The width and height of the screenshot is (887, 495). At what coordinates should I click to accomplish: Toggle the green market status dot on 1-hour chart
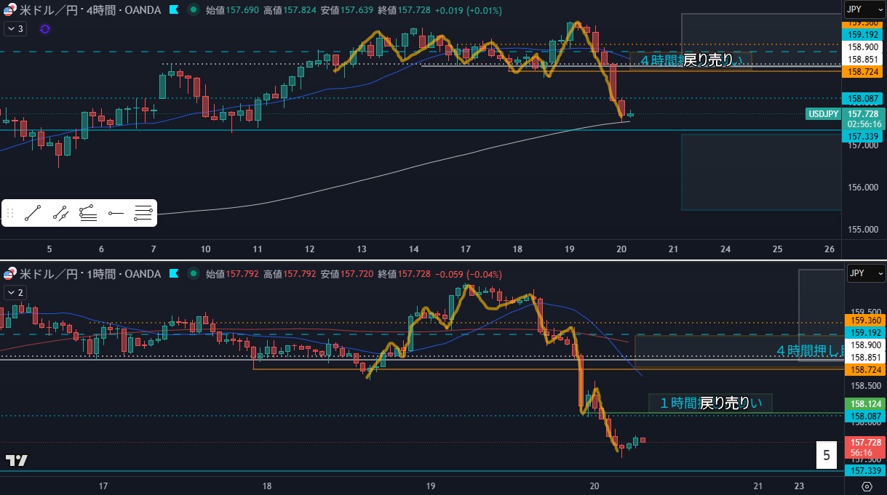(193, 274)
